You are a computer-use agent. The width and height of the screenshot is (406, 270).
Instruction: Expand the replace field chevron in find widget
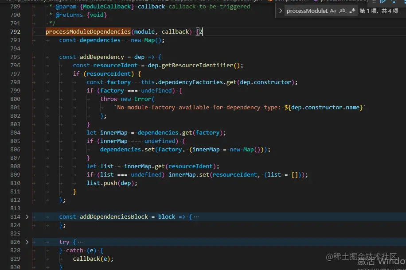click(x=280, y=11)
